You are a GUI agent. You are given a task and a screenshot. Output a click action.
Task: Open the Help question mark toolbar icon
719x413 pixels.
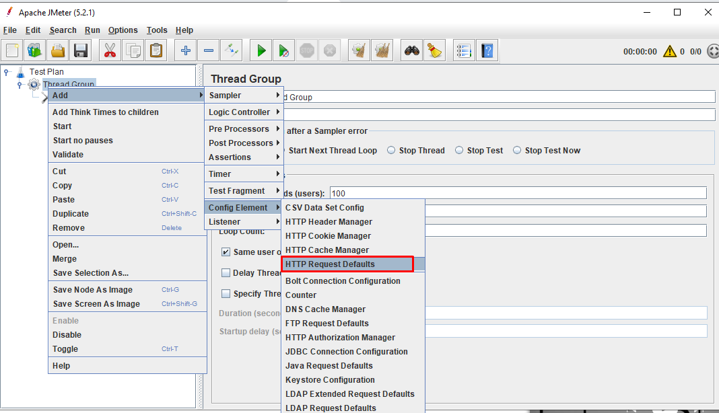pyautogui.click(x=487, y=50)
